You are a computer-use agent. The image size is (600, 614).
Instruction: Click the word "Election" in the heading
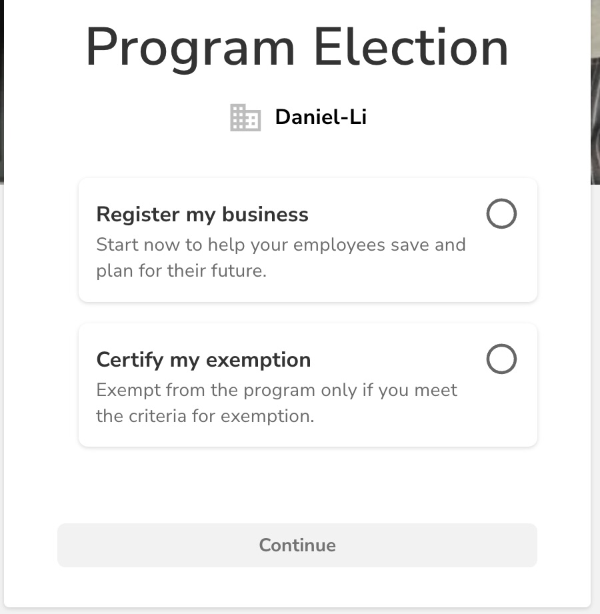pos(411,48)
